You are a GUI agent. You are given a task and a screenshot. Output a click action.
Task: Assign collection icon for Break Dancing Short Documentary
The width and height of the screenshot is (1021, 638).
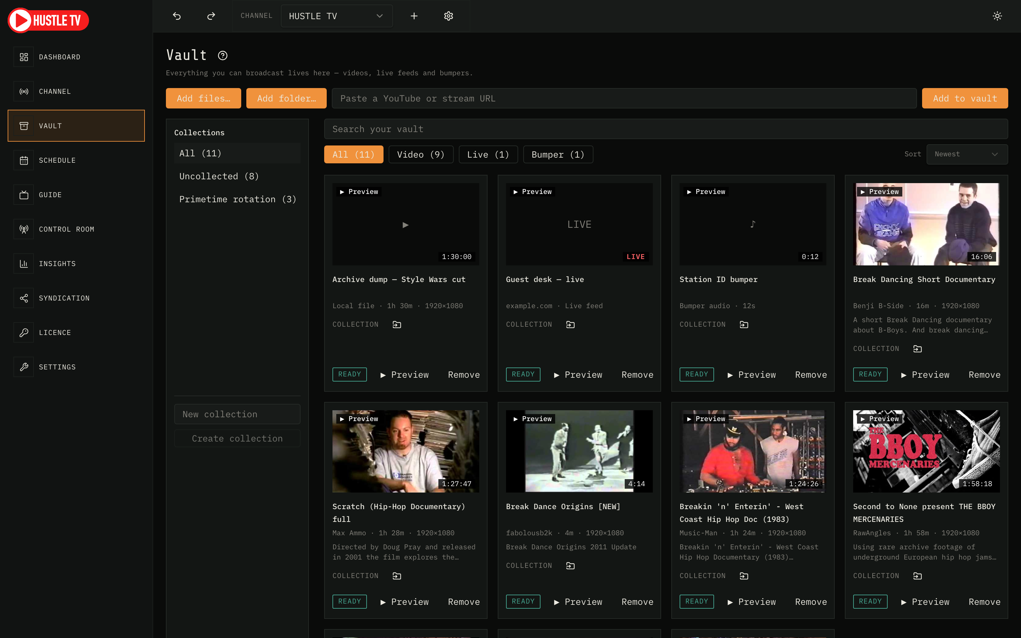(x=917, y=349)
